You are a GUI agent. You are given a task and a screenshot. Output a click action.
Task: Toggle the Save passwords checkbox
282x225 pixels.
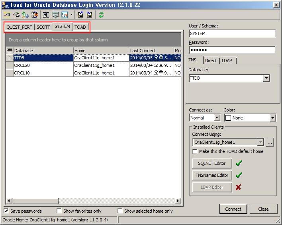click(6, 211)
